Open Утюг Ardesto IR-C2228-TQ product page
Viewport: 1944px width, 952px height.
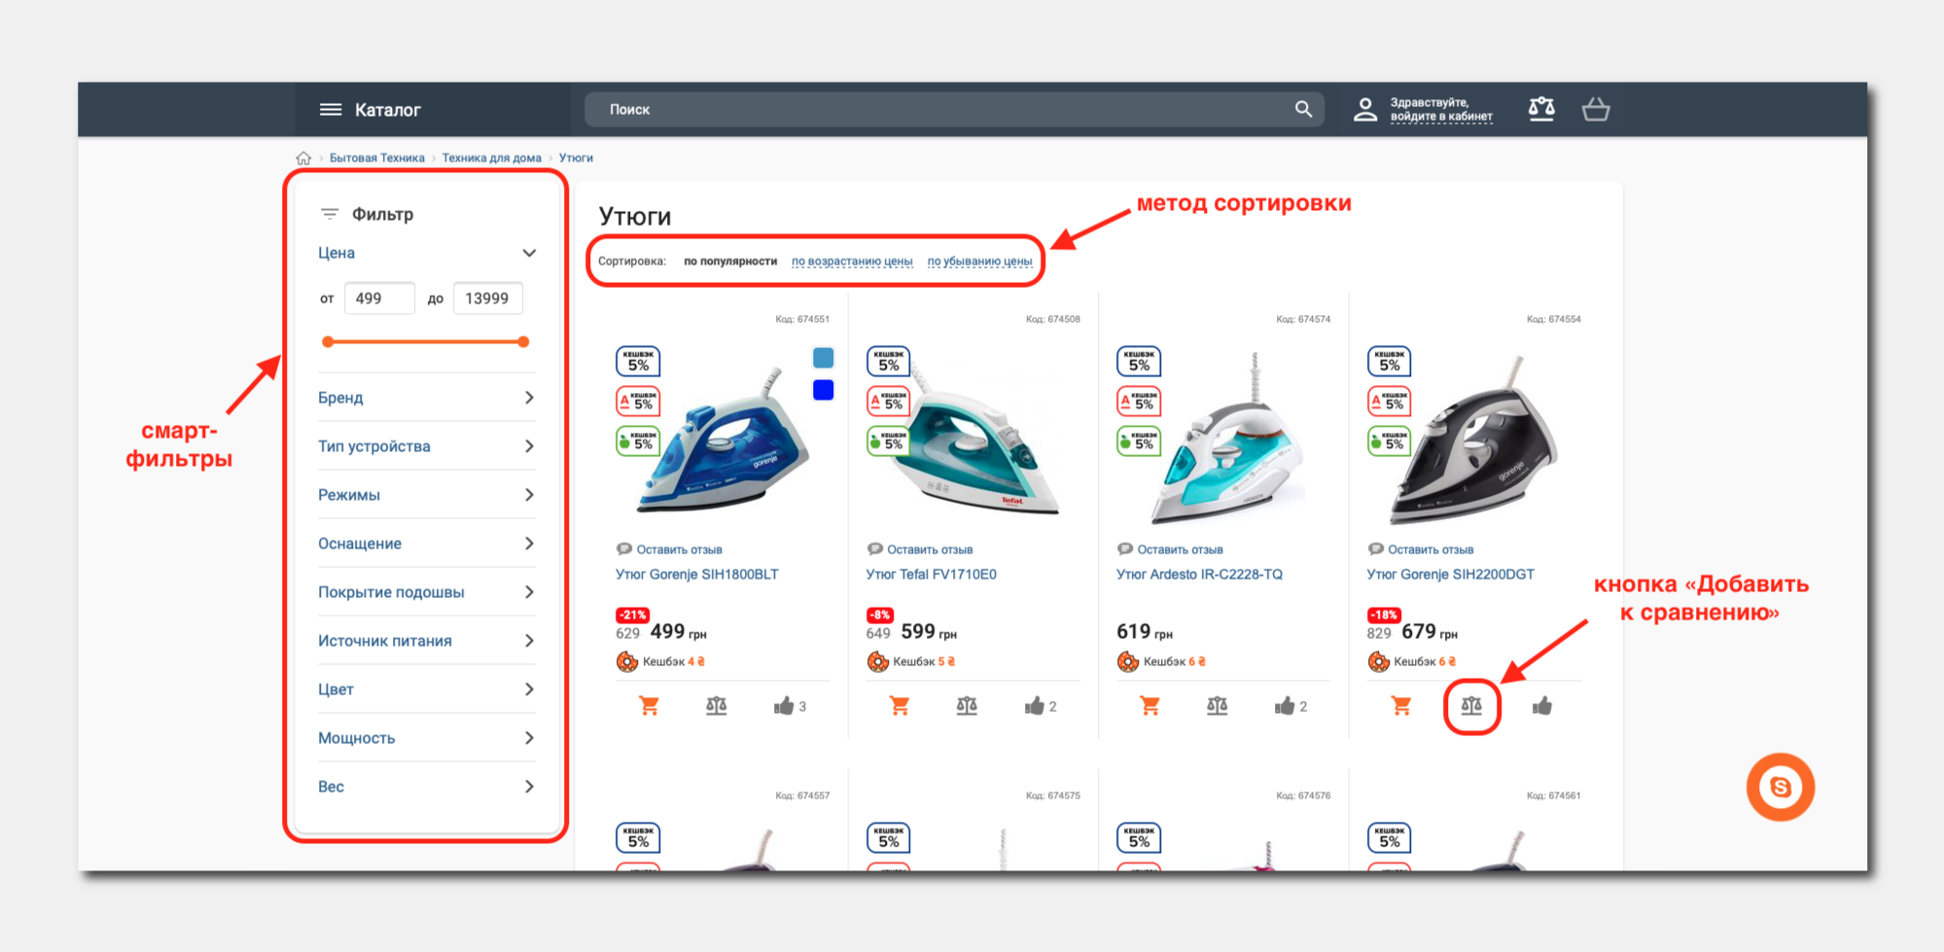coord(1199,575)
